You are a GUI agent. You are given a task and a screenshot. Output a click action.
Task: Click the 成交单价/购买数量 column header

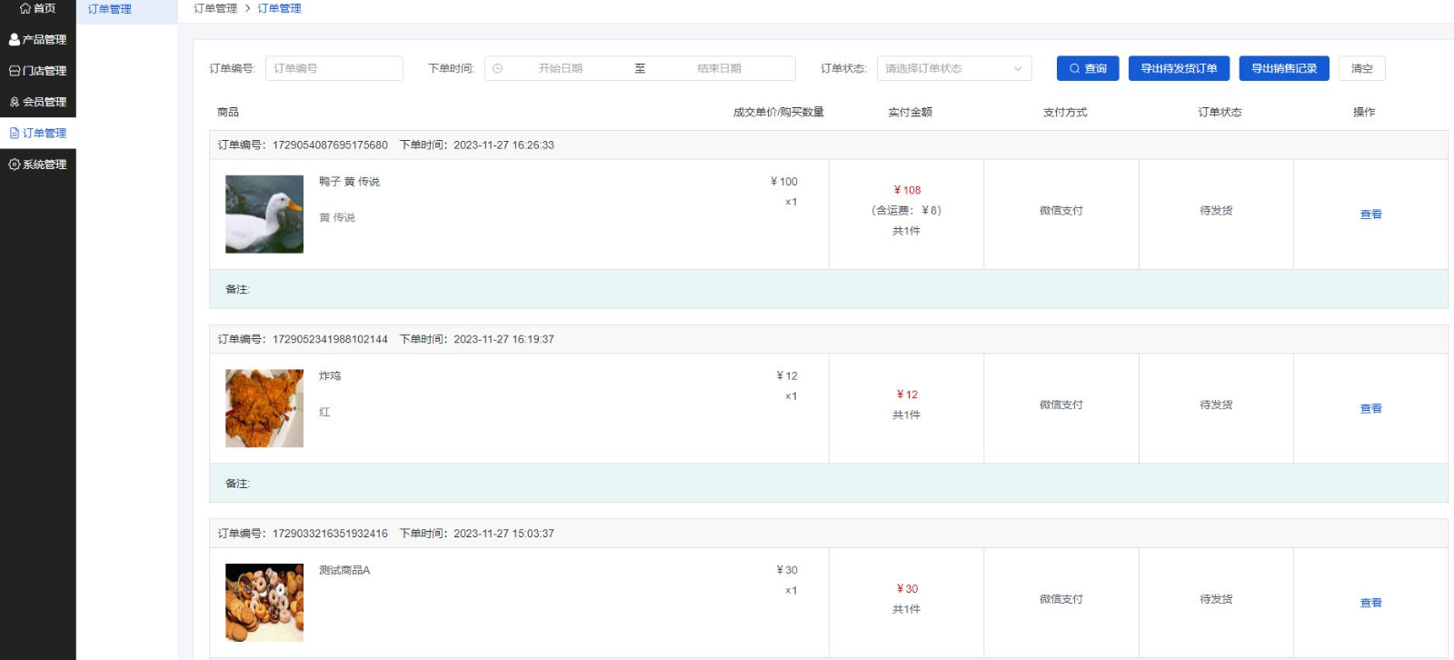pos(779,113)
